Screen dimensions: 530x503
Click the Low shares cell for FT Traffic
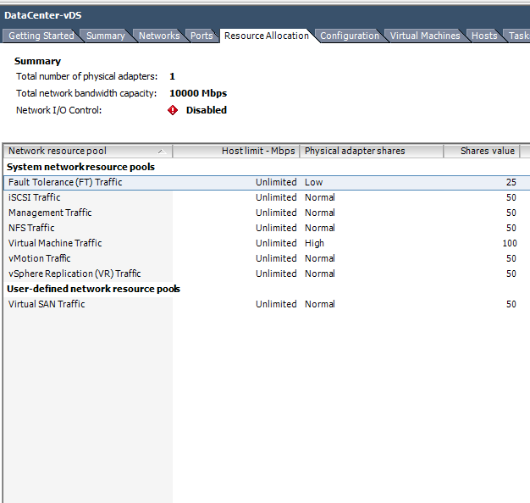[x=313, y=182]
